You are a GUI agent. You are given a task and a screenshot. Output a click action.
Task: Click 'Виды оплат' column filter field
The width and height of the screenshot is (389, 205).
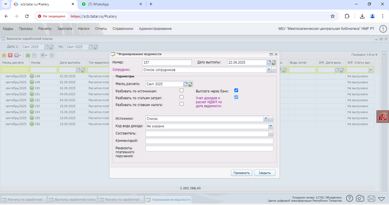(302, 69)
